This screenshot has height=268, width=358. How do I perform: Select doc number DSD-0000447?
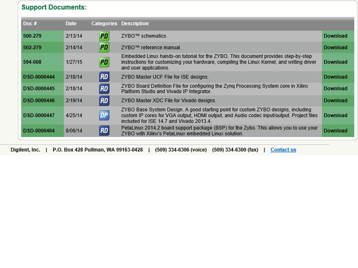tap(39, 115)
